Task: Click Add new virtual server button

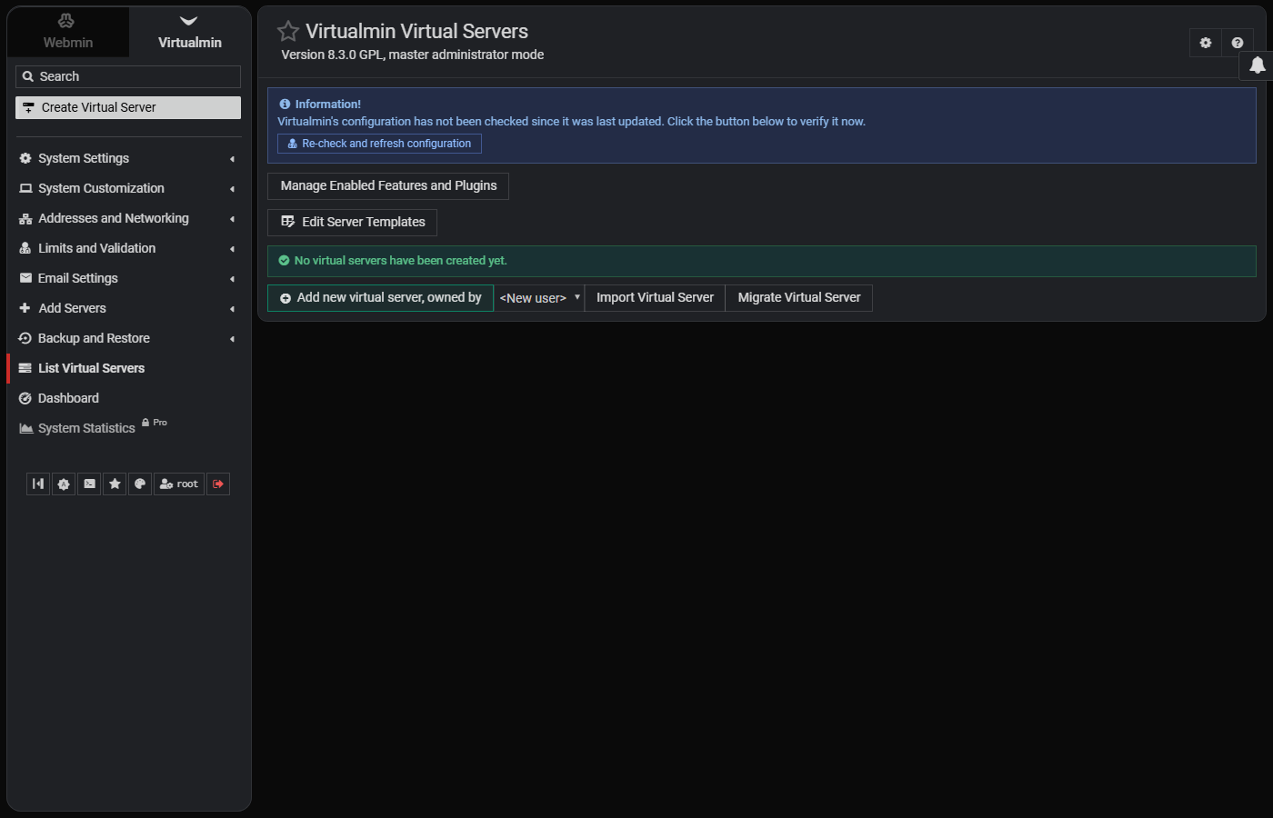Action: 380,297
